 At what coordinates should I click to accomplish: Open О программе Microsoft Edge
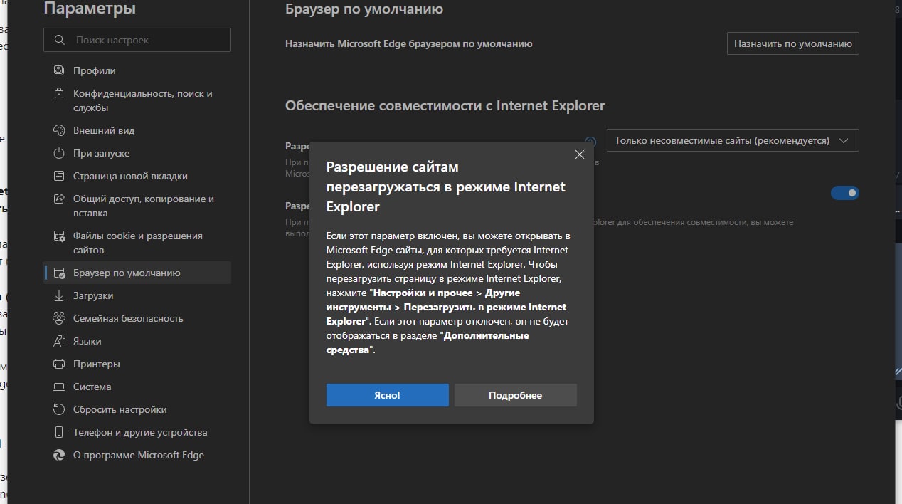click(137, 455)
